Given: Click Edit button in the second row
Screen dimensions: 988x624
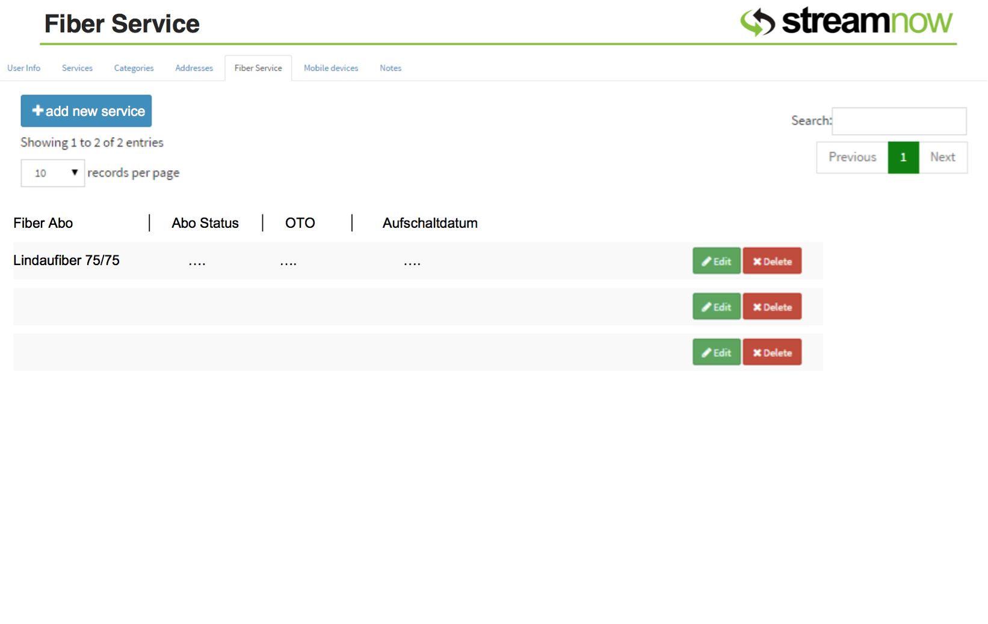Looking at the screenshot, I should click(716, 307).
